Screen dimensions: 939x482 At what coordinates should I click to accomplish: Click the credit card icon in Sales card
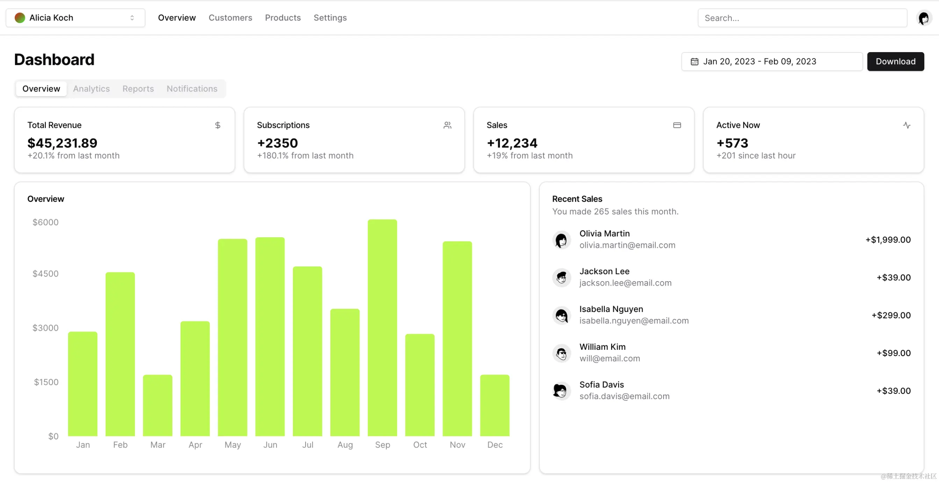(677, 125)
